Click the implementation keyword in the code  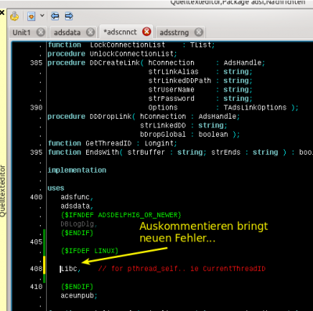tap(77, 170)
